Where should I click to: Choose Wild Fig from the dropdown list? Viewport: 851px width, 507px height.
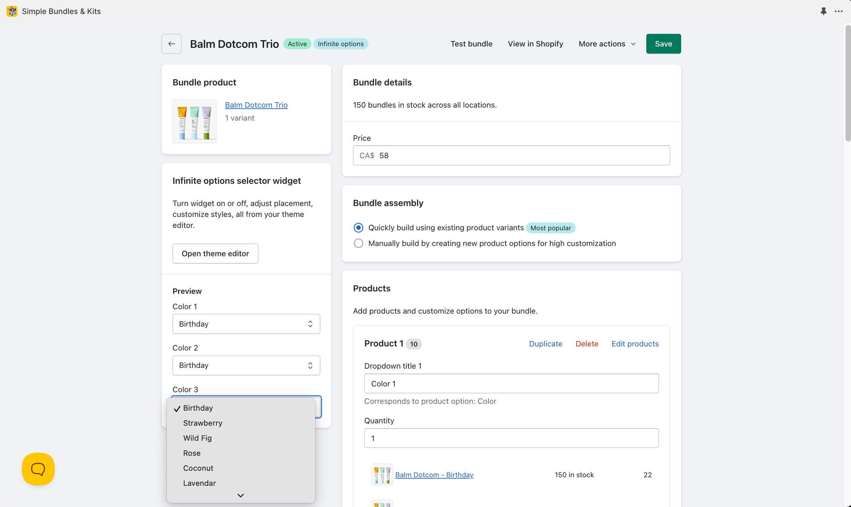point(197,438)
